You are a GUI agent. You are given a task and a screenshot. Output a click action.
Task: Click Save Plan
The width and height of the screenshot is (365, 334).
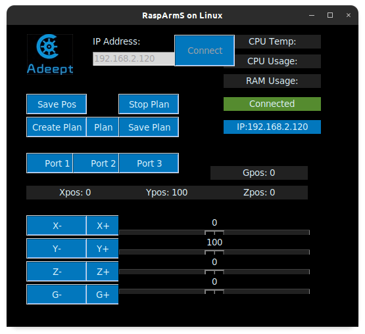click(x=149, y=127)
